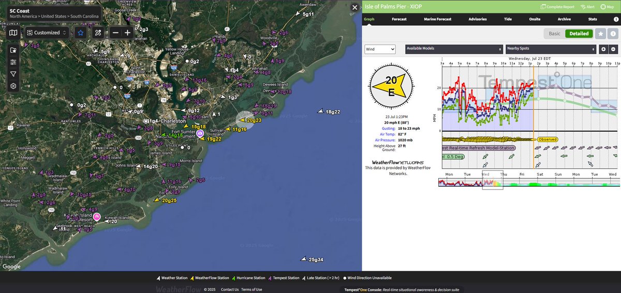Open the Onsite tab
Viewport: 621px width, 293px height.
click(535, 19)
